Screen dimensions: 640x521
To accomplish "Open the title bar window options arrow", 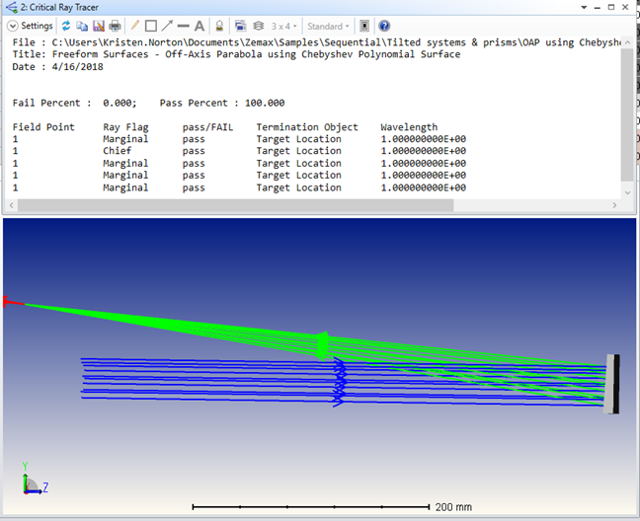I will (584, 7).
